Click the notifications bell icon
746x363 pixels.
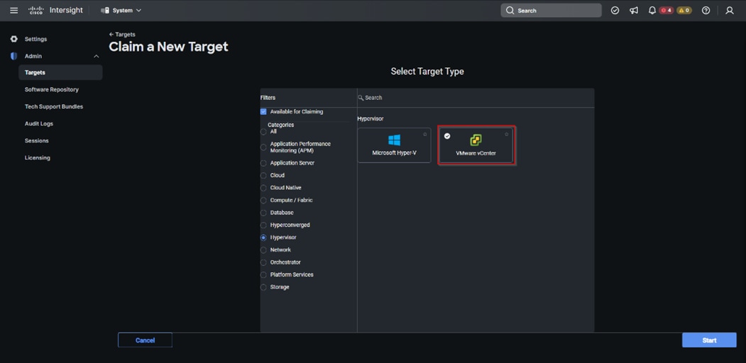[x=652, y=11]
